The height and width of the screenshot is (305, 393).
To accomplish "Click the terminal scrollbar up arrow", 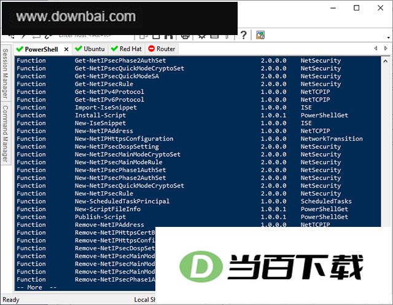I will click(386, 61).
